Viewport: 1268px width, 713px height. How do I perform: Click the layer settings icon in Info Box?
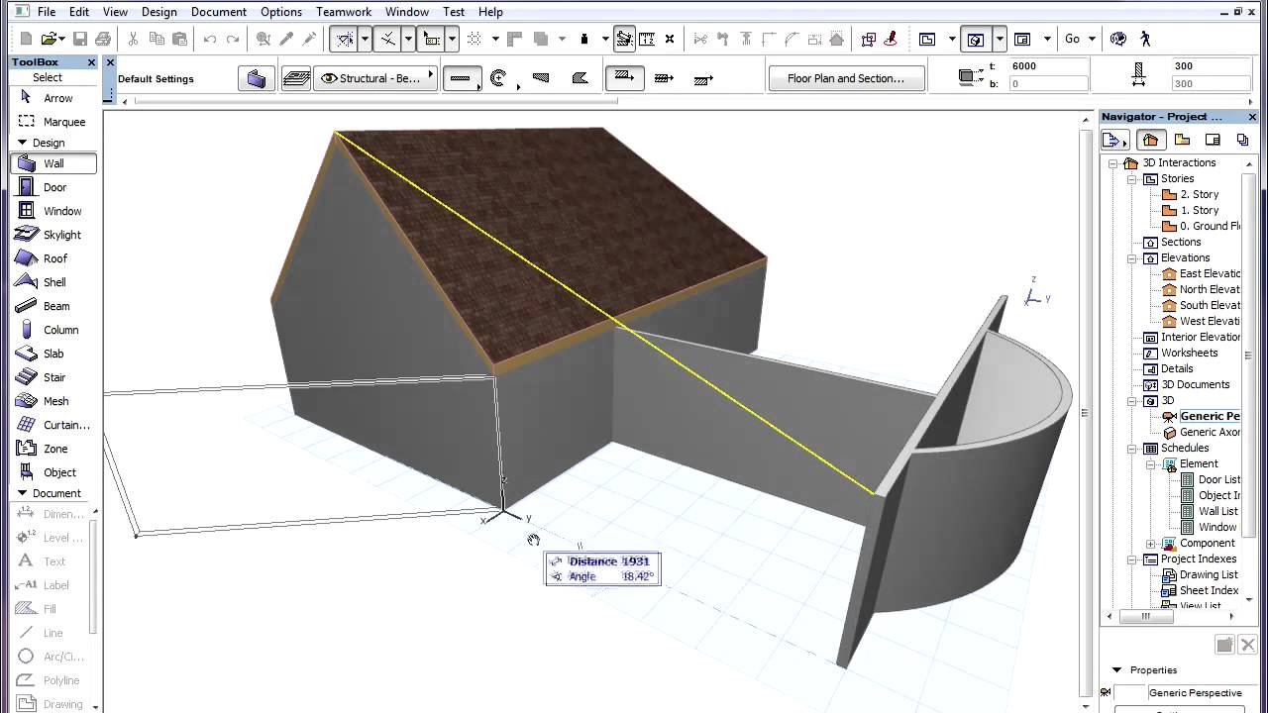tap(296, 78)
